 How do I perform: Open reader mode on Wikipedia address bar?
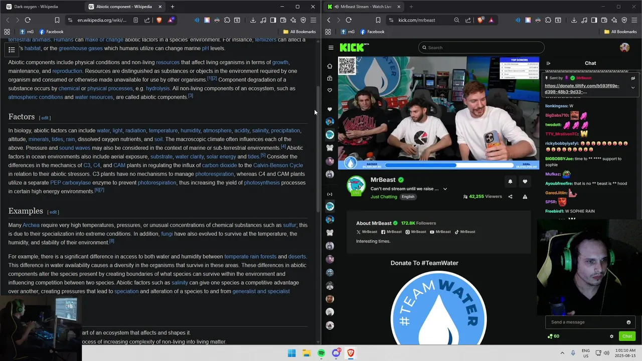pyautogui.click(x=136, y=20)
